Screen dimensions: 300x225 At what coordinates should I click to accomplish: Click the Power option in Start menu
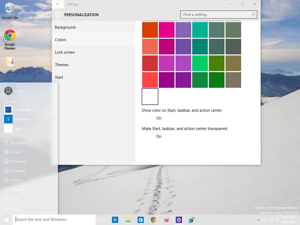(12, 199)
